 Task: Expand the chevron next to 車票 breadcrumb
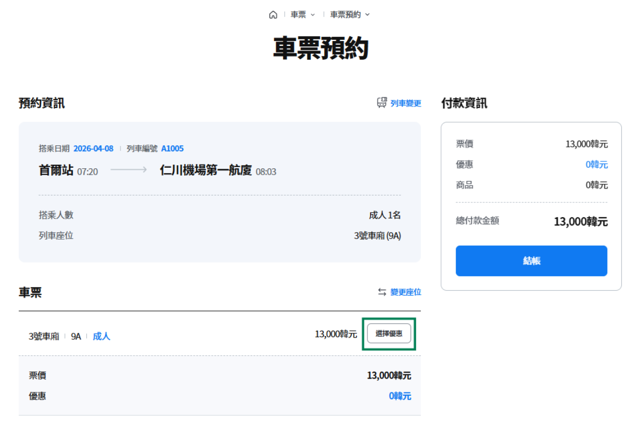[313, 15]
